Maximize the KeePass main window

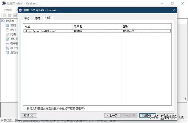[x=172, y=3]
